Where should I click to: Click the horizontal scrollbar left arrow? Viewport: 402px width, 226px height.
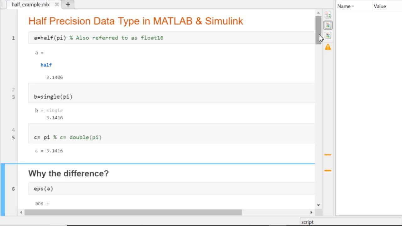[x=21, y=213]
